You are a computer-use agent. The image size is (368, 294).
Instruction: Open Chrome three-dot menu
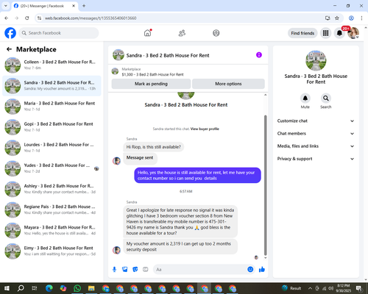[x=361, y=18]
